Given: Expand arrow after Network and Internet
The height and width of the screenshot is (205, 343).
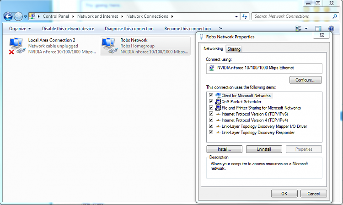Looking at the screenshot, I should [x=122, y=16].
